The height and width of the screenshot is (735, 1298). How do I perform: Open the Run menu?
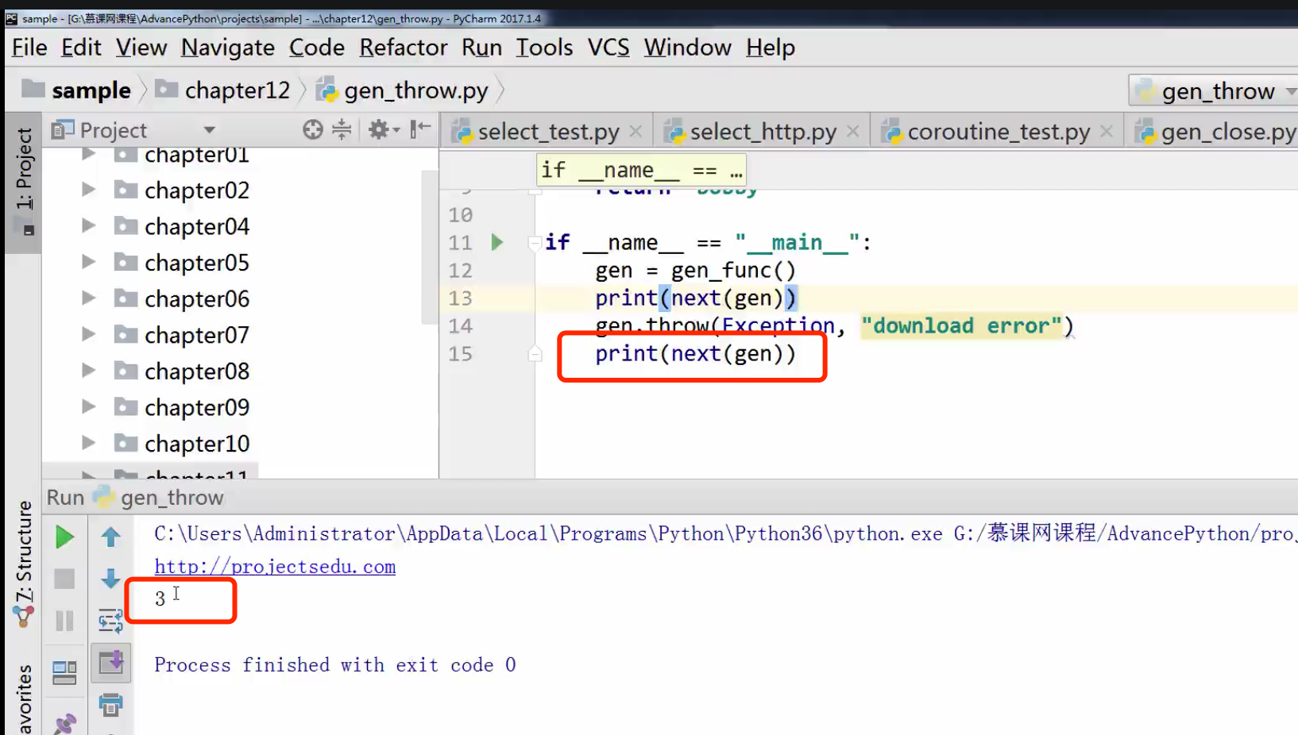pos(481,48)
